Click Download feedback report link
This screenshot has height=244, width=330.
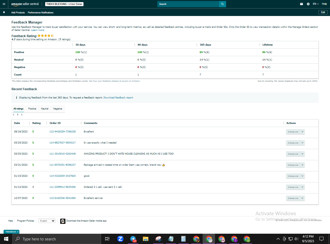[118, 98]
